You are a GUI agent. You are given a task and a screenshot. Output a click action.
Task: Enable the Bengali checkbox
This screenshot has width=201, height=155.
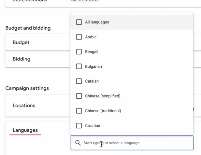pos(79,52)
